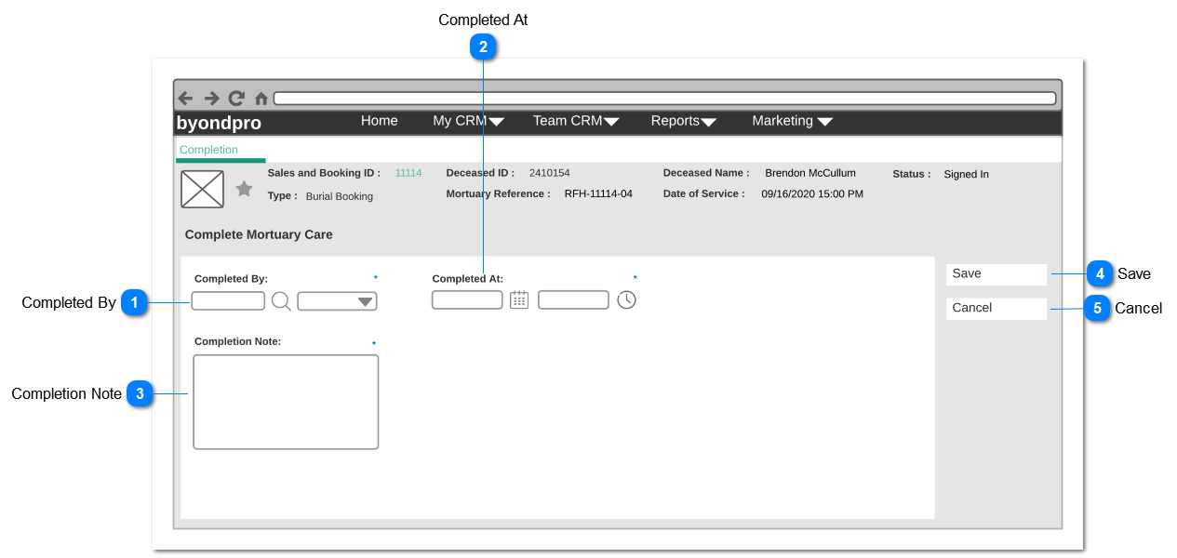Open the browser home icon
The image size is (1177, 558).
click(x=261, y=98)
